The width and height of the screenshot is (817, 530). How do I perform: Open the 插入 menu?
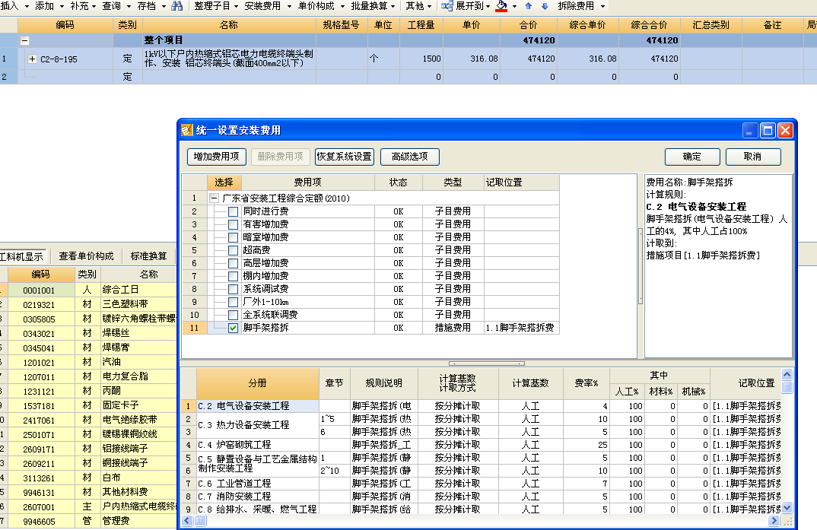point(14,6)
